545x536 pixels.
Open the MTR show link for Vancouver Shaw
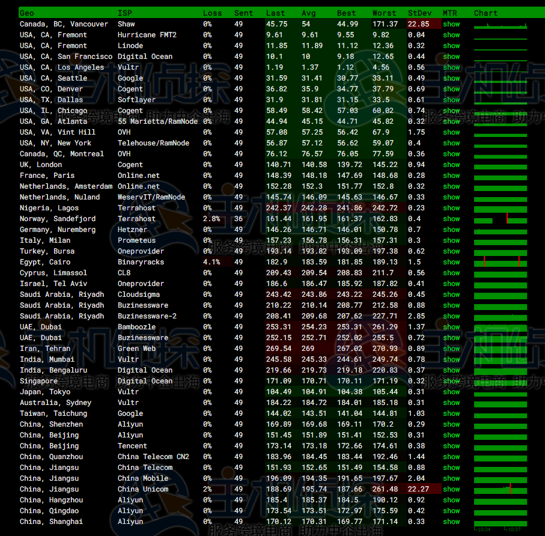[451, 24]
